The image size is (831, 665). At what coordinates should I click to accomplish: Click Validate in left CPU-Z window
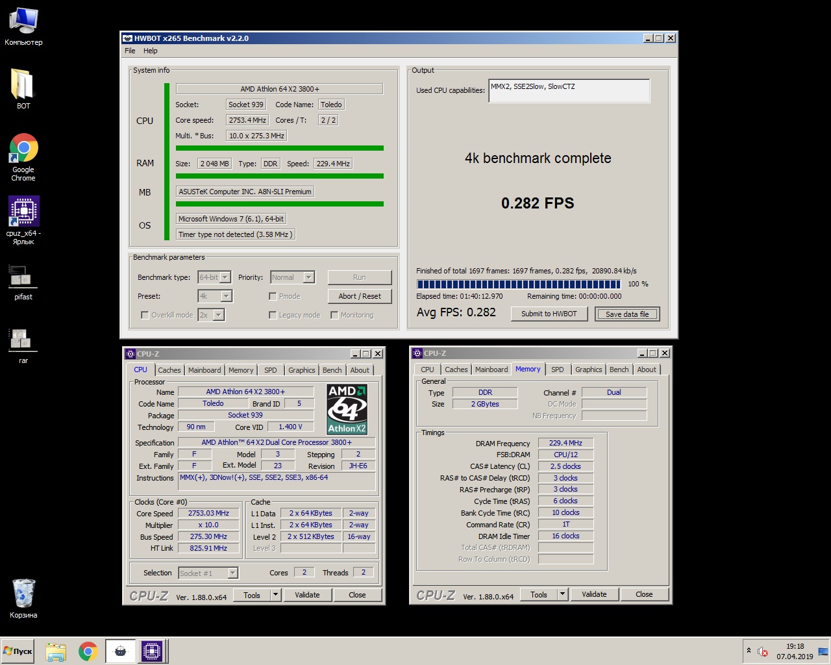click(x=307, y=595)
